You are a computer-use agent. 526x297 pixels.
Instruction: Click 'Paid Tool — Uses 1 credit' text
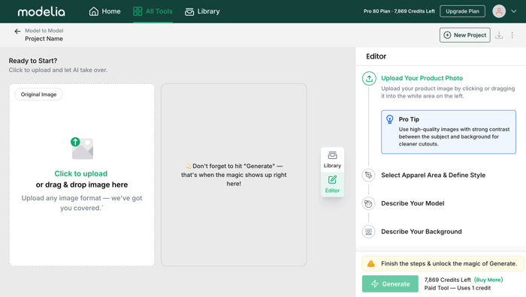pyautogui.click(x=457, y=288)
